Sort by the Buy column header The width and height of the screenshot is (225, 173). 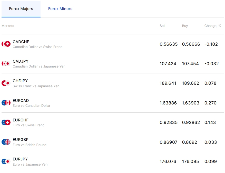click(x=185, y=26)
